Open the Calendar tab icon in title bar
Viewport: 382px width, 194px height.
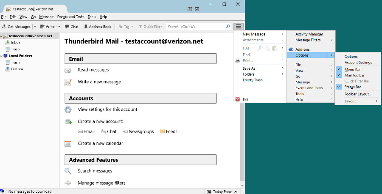(x=190, y=9)
